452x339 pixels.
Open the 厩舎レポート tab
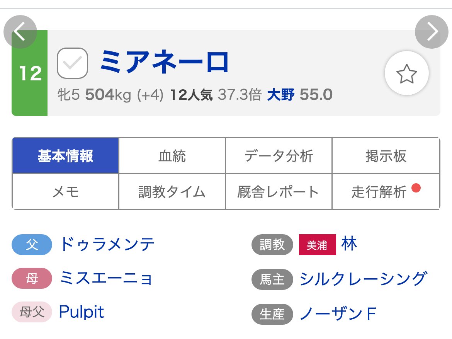[279, 192]
